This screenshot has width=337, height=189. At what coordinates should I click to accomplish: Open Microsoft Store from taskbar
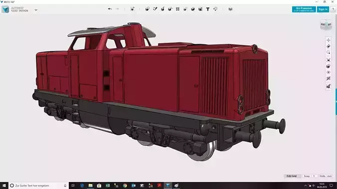tap(99, 186)
